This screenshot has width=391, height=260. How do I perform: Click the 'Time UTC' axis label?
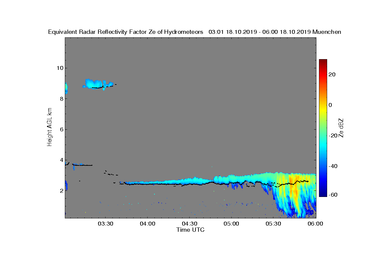[191, 230]
